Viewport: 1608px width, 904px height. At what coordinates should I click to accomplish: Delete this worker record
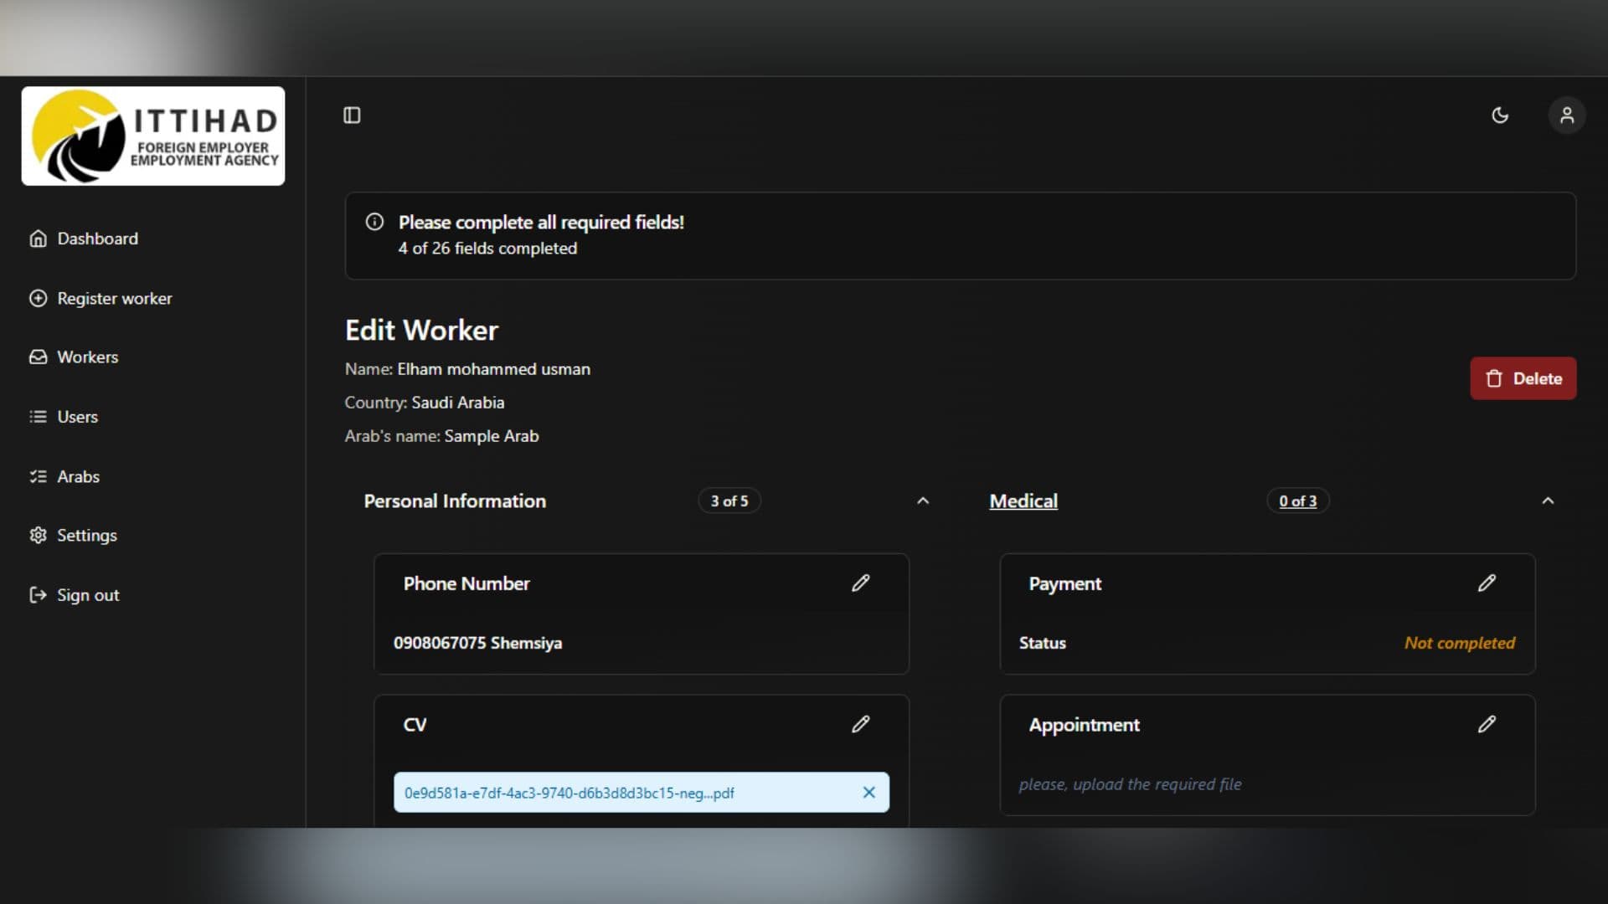click(1523, 378)
